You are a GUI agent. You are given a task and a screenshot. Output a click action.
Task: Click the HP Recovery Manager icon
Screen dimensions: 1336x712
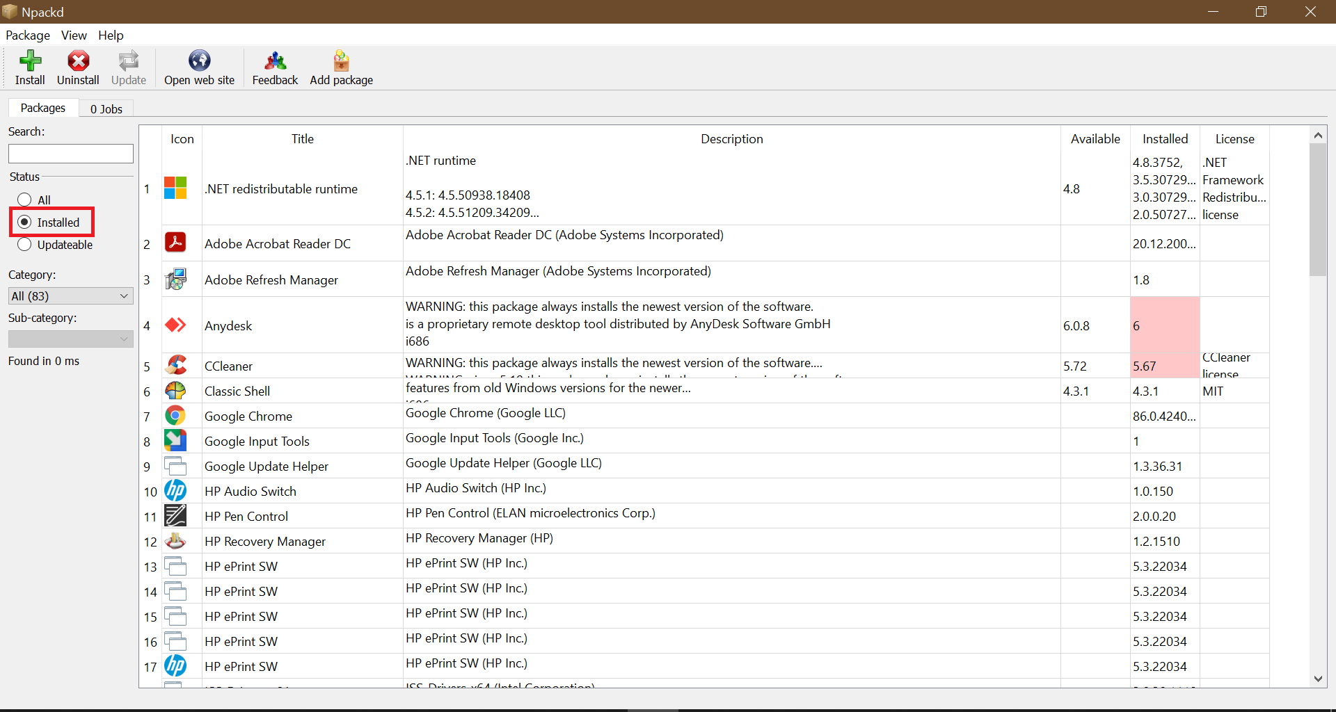pos(175,540)
